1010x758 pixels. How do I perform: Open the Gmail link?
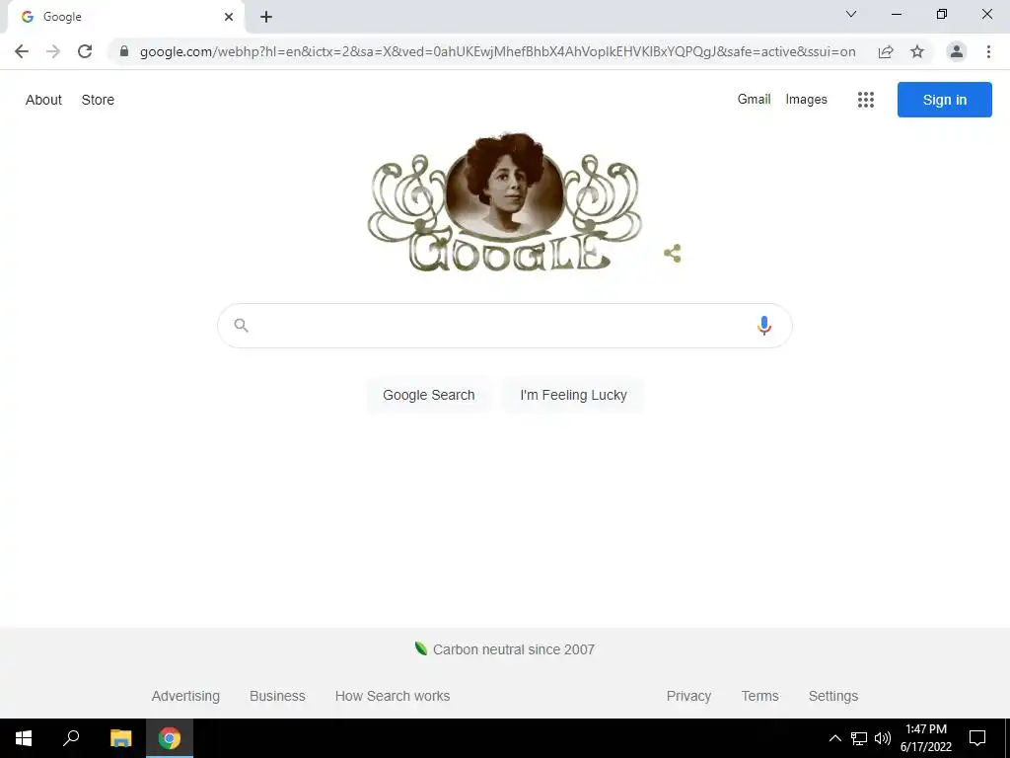tap(754, 100)
